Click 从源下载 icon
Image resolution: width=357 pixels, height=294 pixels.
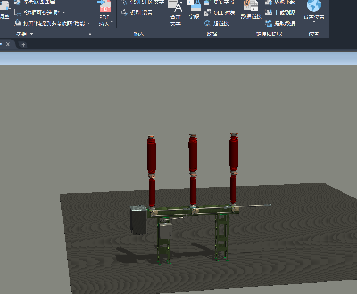tap(268, 2)
